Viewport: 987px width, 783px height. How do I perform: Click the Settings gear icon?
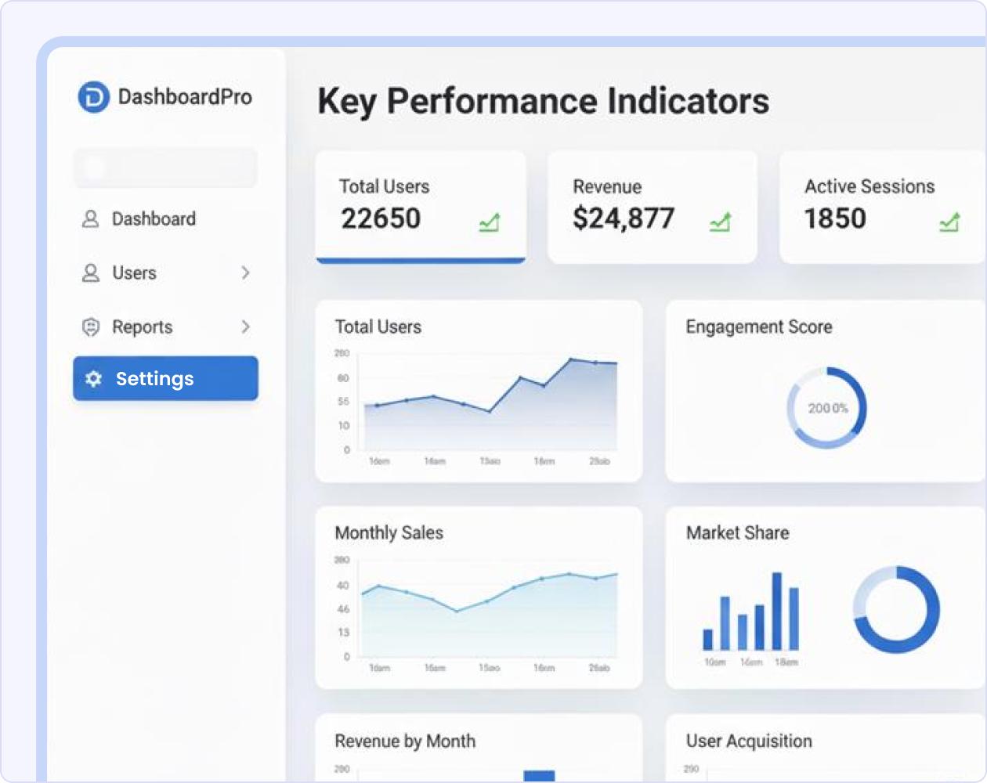tap(94, 379)
